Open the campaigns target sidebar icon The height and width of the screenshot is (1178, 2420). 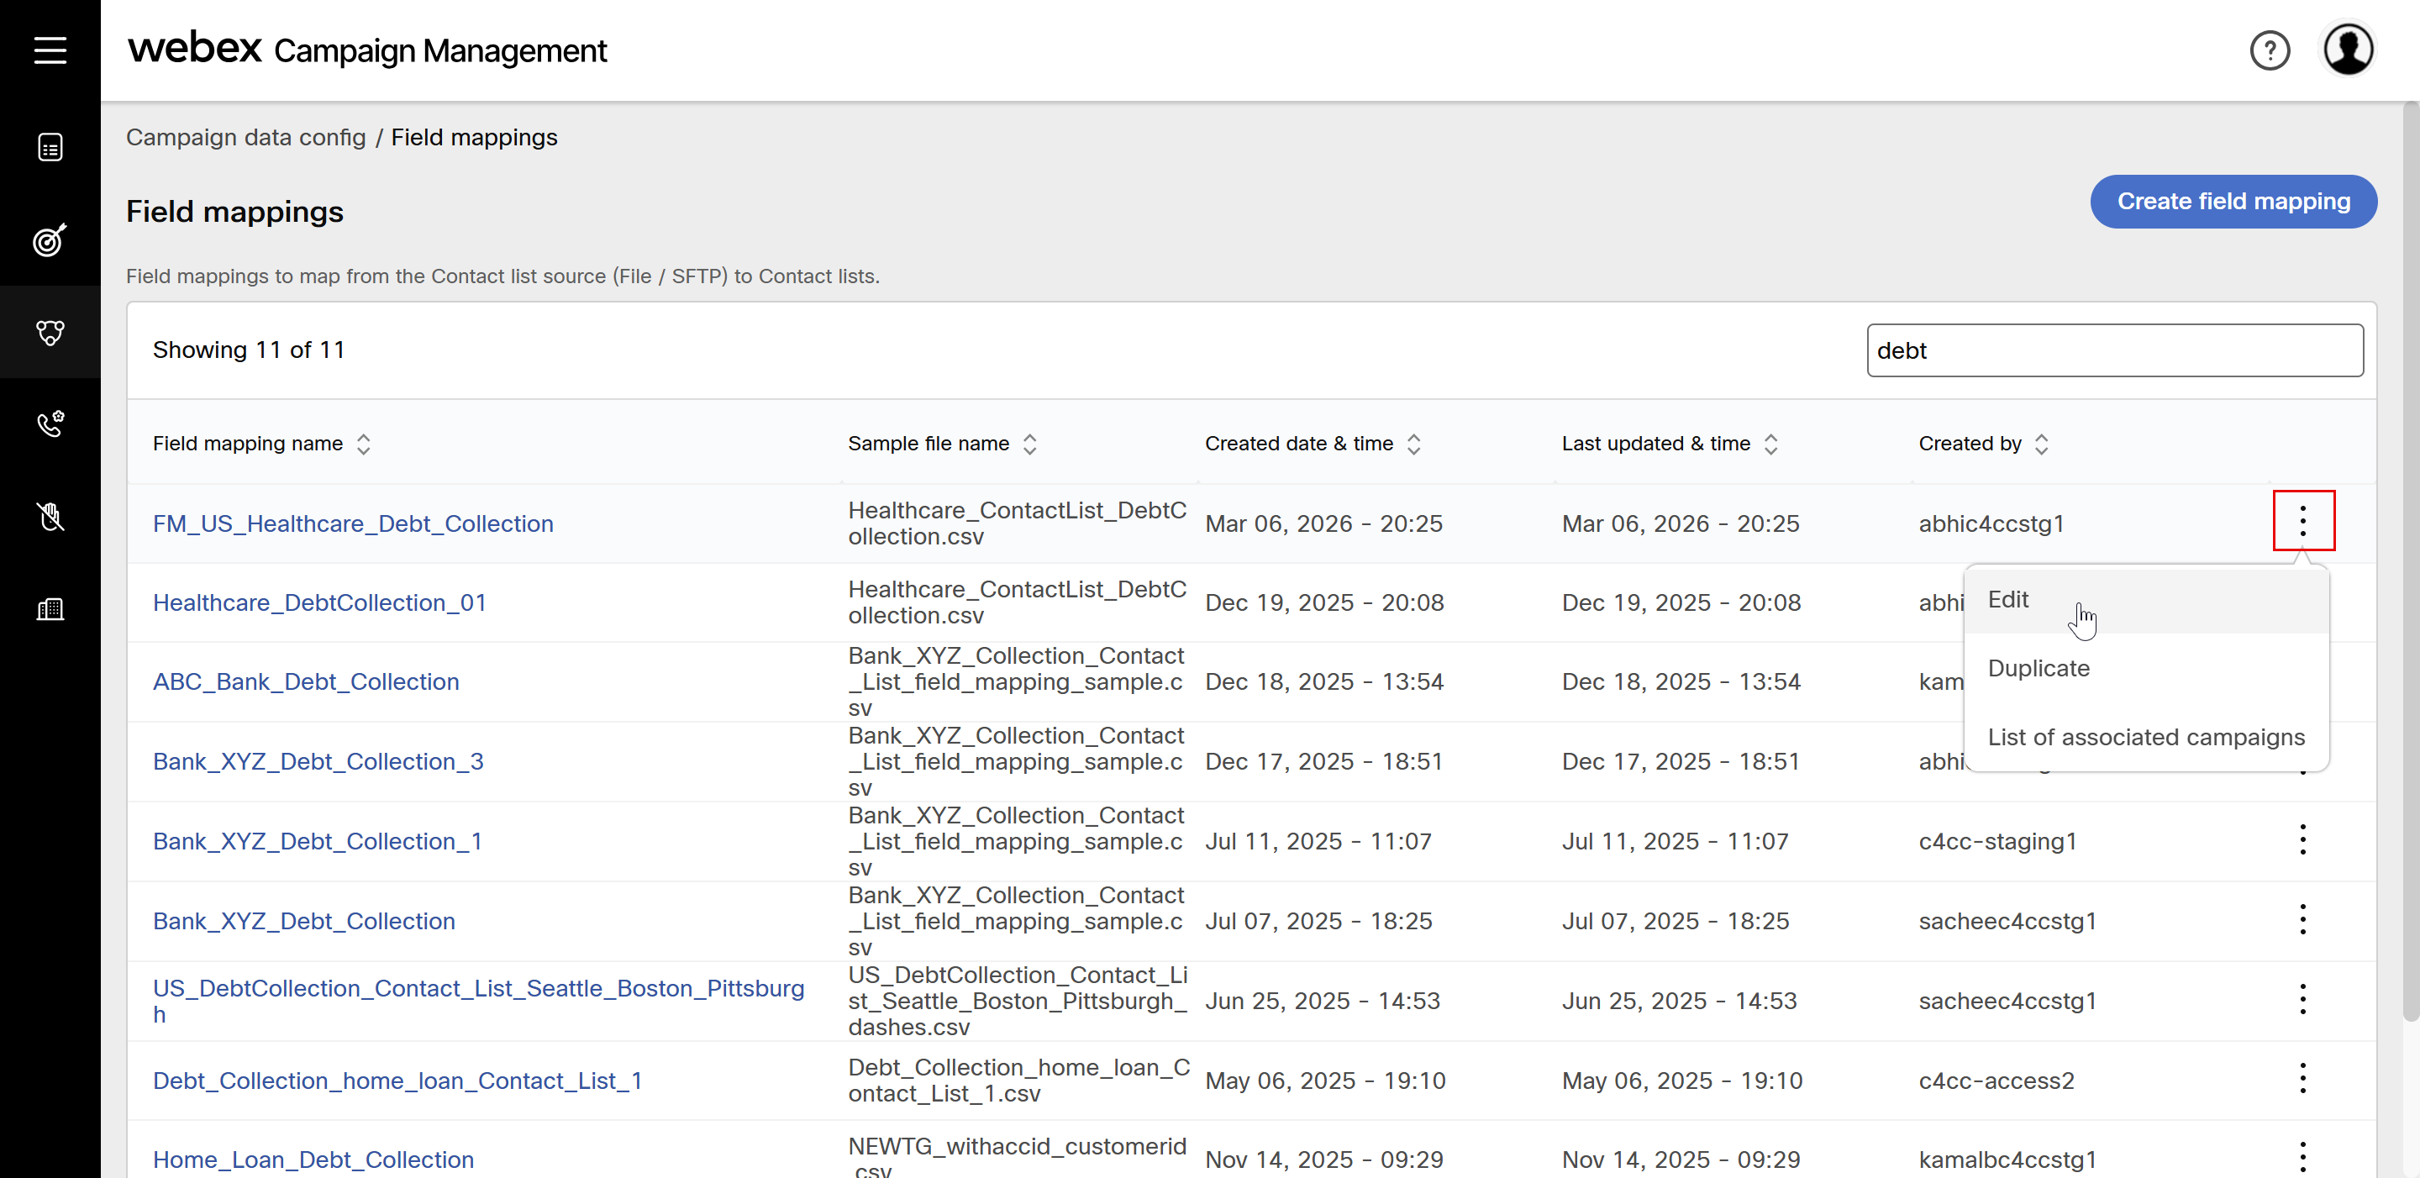point(50,239)
